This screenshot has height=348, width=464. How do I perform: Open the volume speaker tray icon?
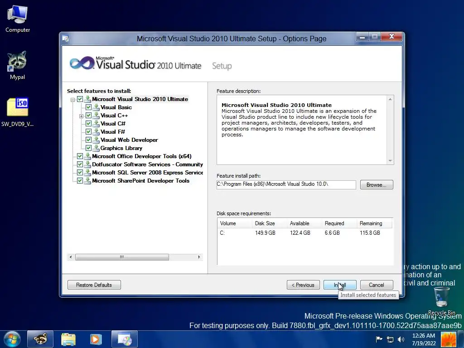pyautogui.click(x=401, y=339)
